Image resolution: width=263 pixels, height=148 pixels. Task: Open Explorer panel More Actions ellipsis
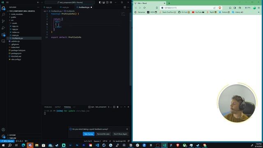pos(38,7)
